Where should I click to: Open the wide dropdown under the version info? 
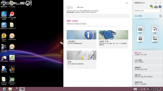97,16
